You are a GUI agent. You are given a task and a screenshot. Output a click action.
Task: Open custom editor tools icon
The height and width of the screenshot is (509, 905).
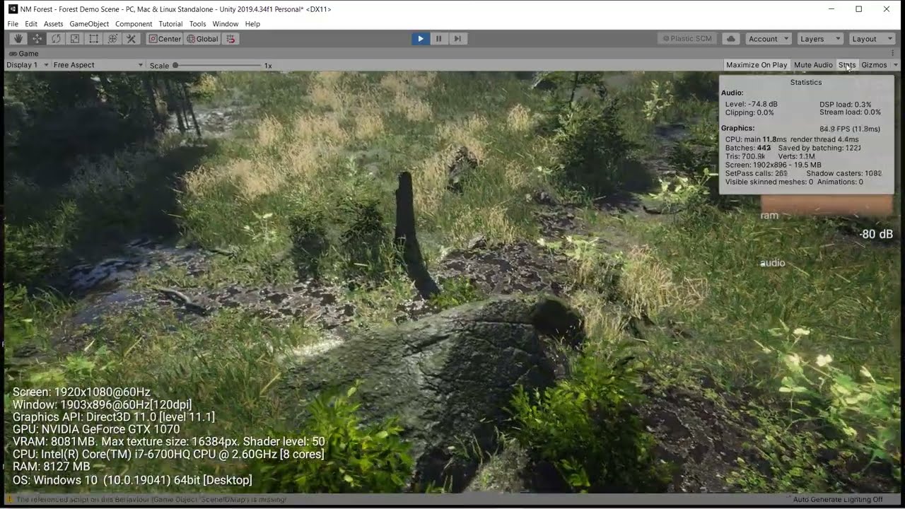(132, 39)
